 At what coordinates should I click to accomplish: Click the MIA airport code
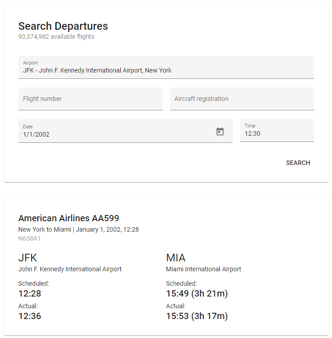[x=176, y=258]
